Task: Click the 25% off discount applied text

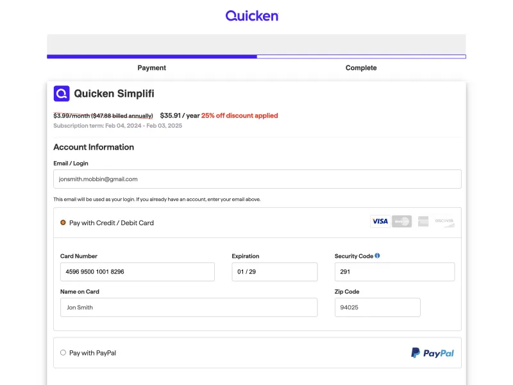Action: pos(239,116)
